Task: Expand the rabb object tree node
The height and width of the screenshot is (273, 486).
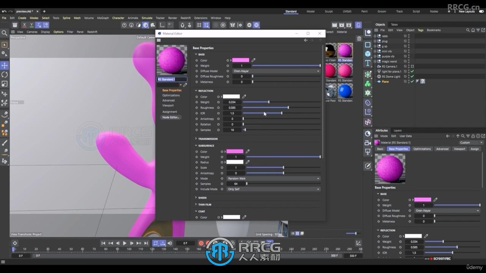Action: pyautogui.click(x=375, y=36)
